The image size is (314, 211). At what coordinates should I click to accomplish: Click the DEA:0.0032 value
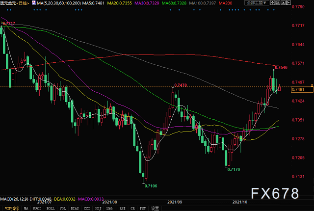click(x=65, y=199)
